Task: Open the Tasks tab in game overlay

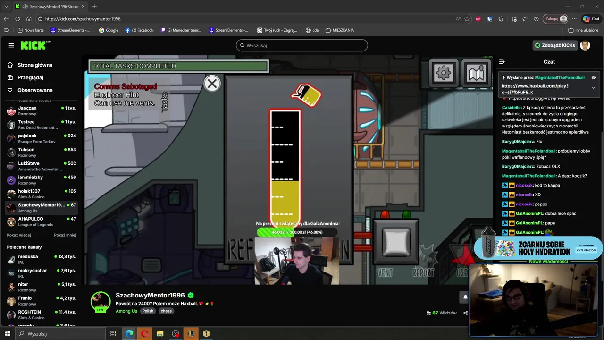Action: click(x=164, y=102)
